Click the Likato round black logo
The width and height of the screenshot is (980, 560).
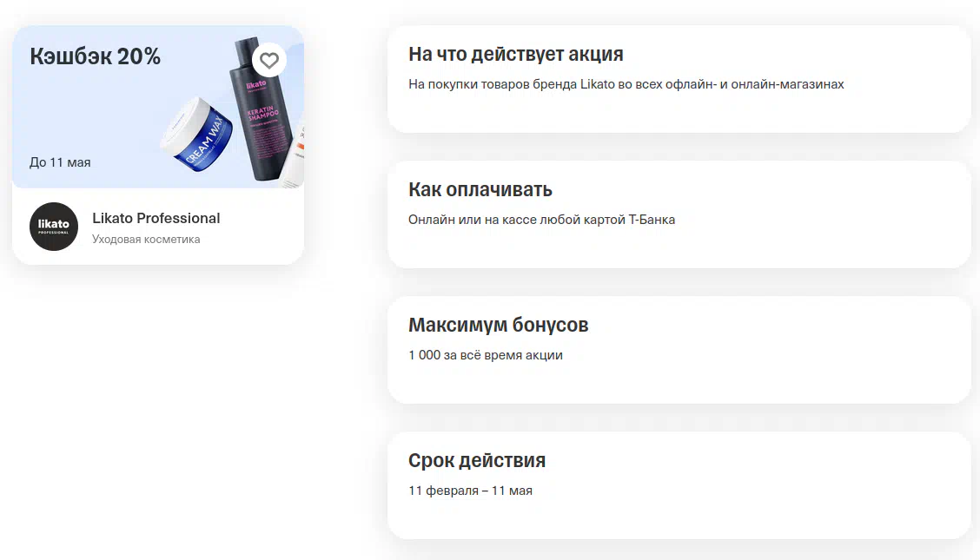[54, 227]
